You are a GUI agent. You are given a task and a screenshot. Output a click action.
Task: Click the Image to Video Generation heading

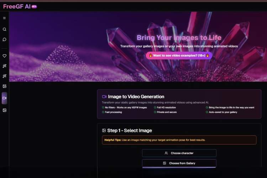pyautogui.click(x=136, y=96)
